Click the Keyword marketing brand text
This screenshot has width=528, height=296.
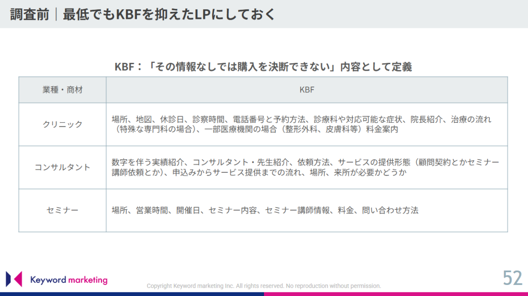click(x=69, y=280)
